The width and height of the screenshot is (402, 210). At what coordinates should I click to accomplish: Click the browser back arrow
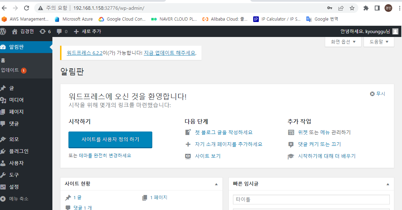pyautogui.click(x=4, y=8)
